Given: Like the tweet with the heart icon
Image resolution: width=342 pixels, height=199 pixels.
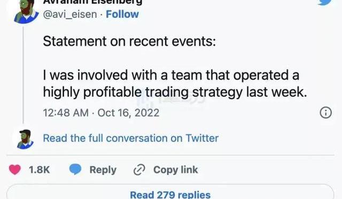Looking at the screenshot, I should click(x=15, y=170).
